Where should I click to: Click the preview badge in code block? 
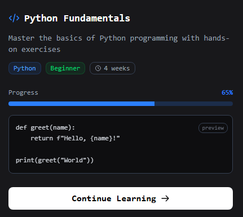point(213,128)
